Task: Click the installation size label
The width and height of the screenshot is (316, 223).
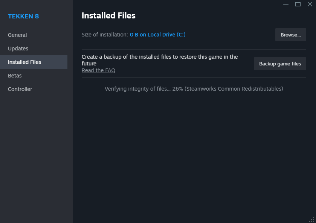Action: pos(104,34)
